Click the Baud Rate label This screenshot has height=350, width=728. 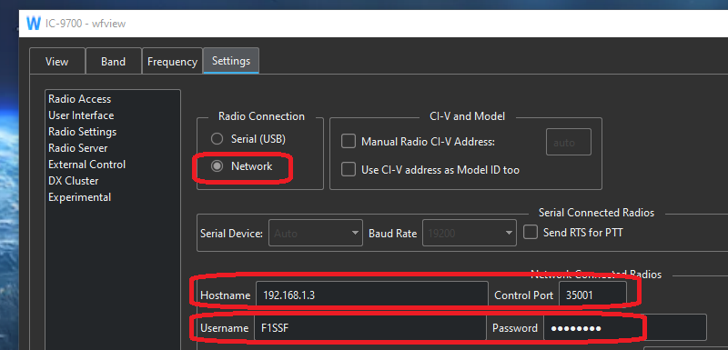click(393, 233)
